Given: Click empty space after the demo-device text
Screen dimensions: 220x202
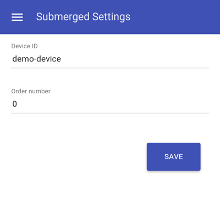Looking at the screenshot, I should (x=136, y=59).
